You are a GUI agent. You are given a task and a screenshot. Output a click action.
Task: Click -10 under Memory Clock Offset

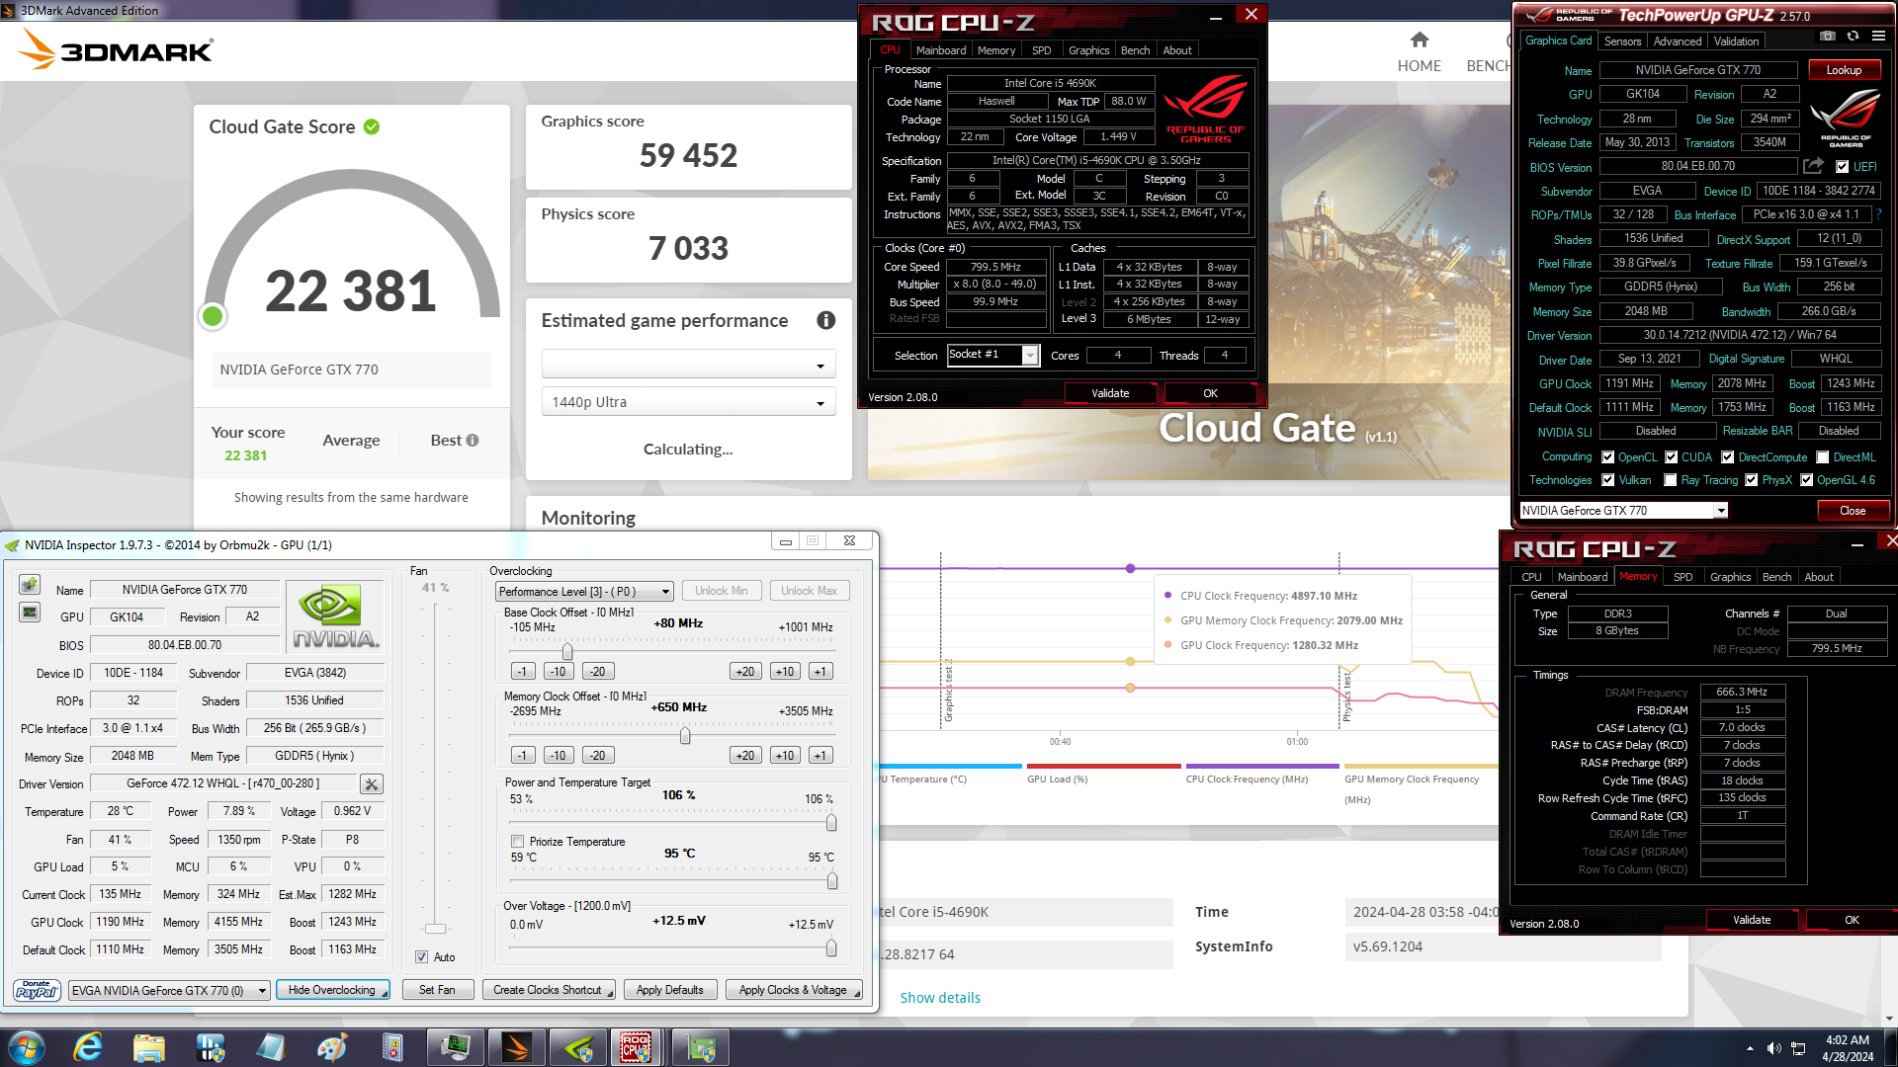pos(559,755)
